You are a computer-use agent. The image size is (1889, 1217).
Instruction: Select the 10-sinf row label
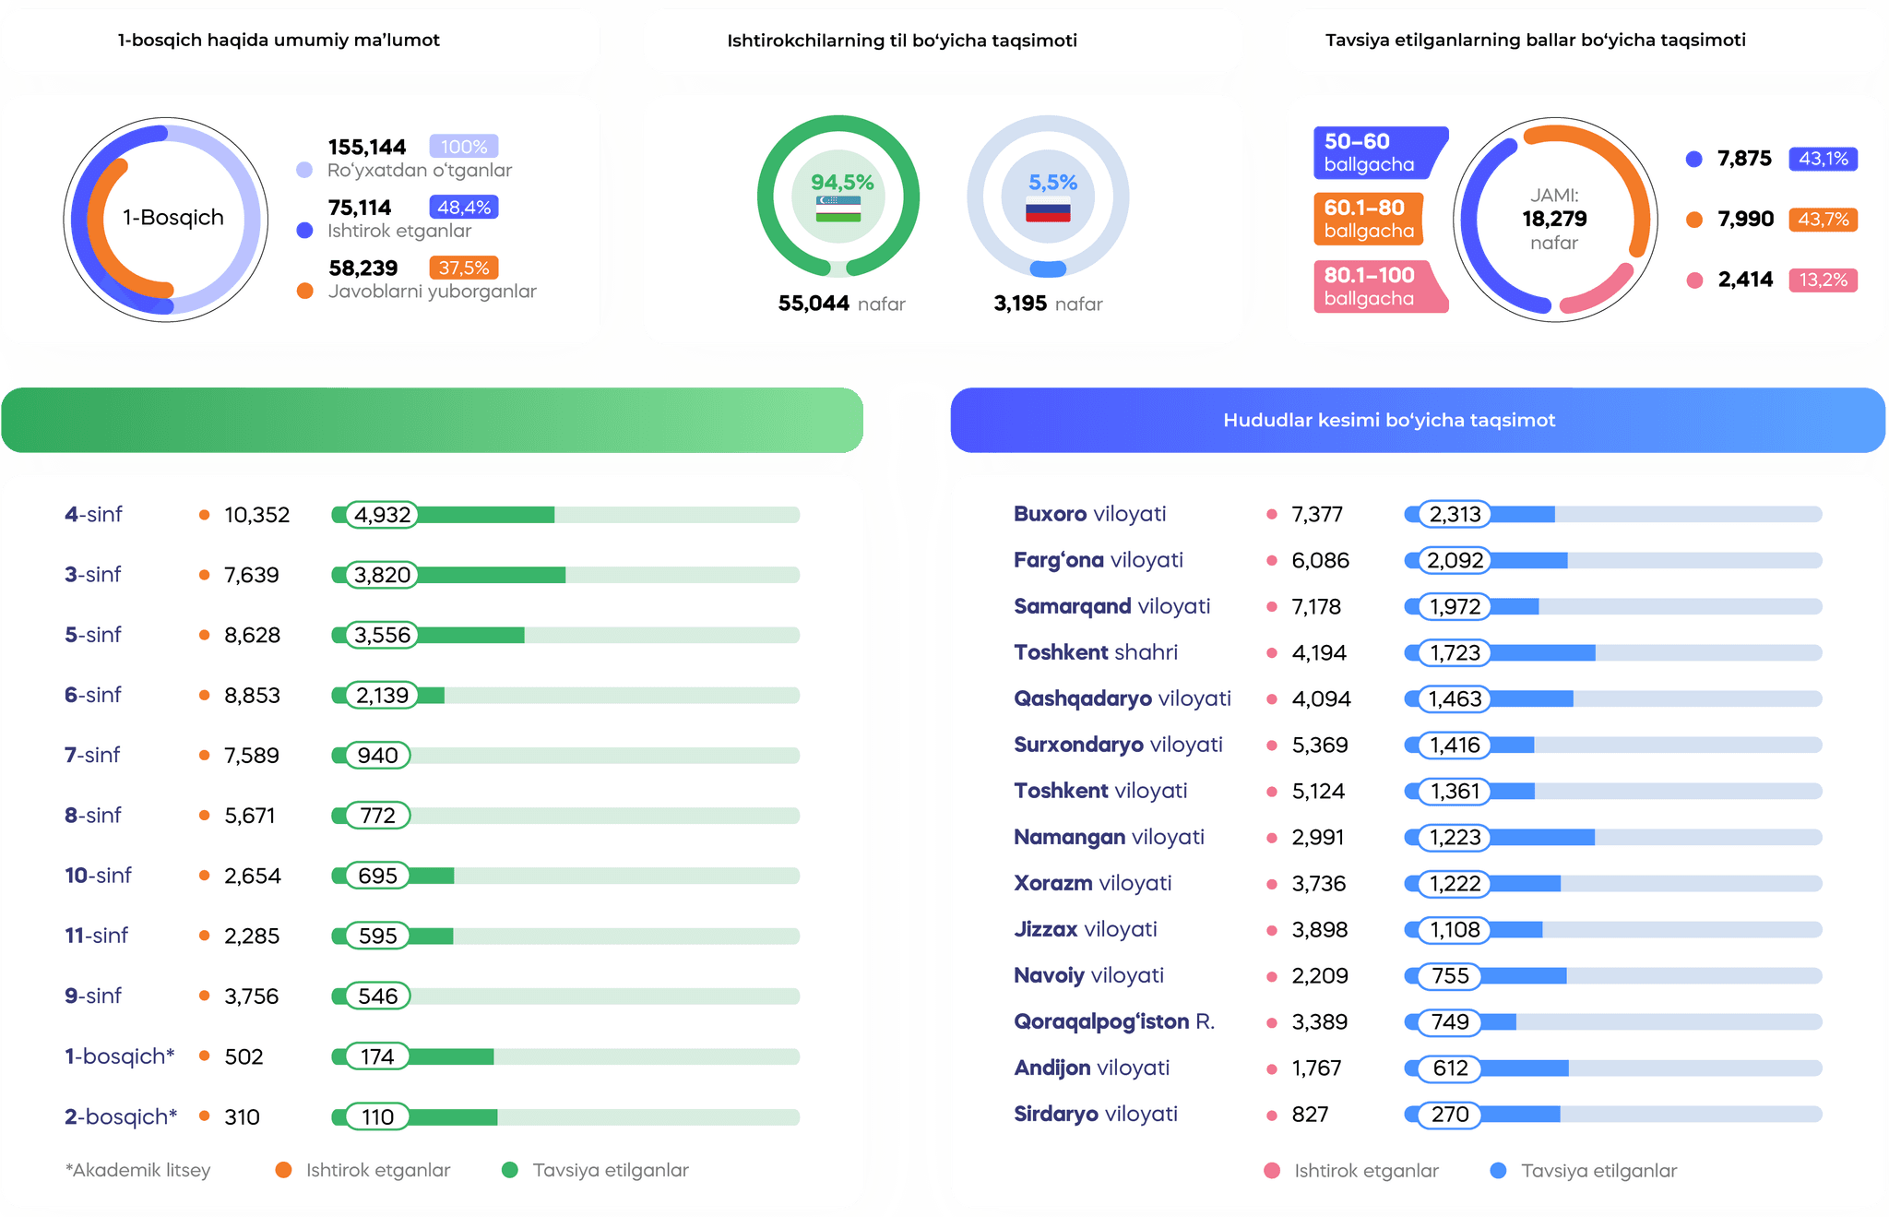98,876
